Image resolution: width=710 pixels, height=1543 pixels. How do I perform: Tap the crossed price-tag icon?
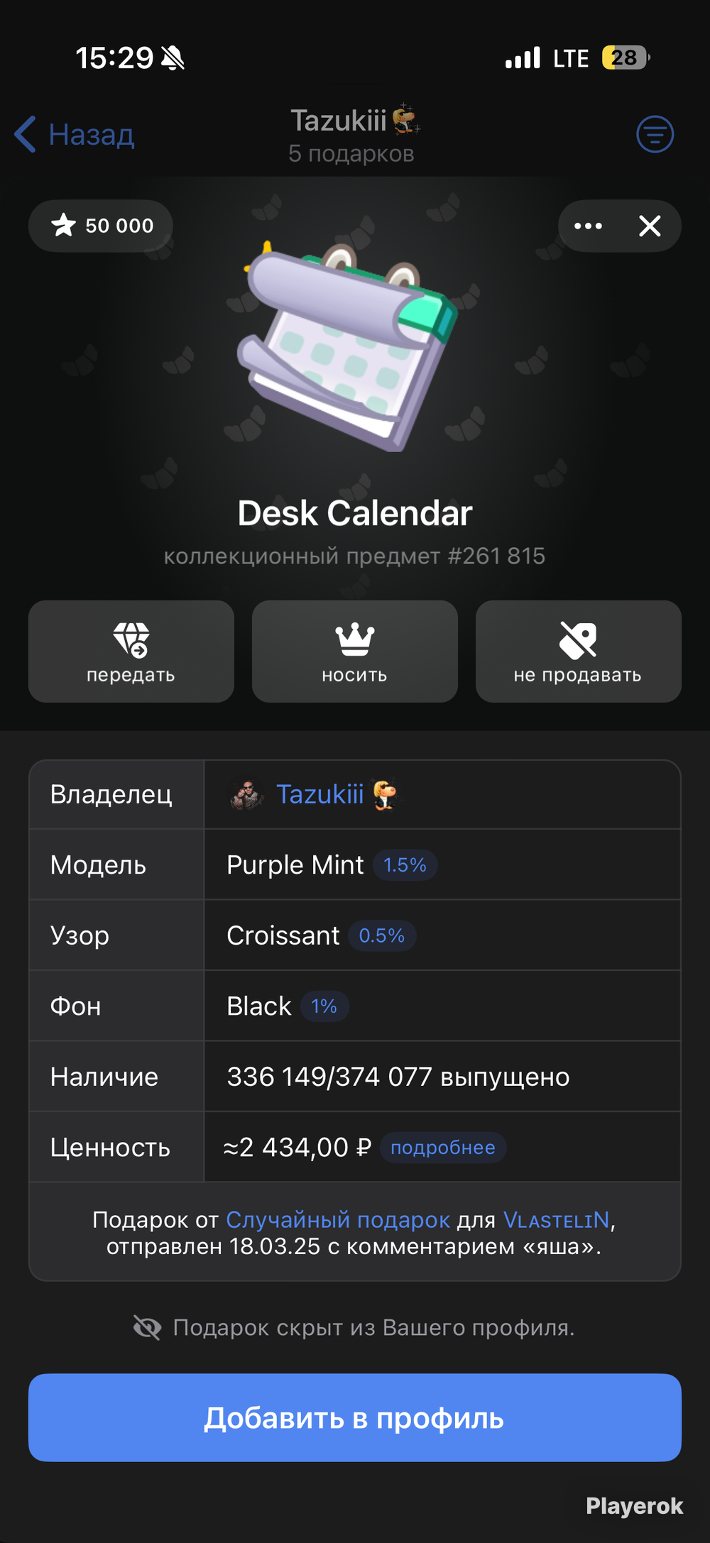click(x=578, y=639)
